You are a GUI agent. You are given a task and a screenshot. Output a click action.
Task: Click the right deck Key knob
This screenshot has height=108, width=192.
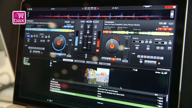(x=148, y=49)
